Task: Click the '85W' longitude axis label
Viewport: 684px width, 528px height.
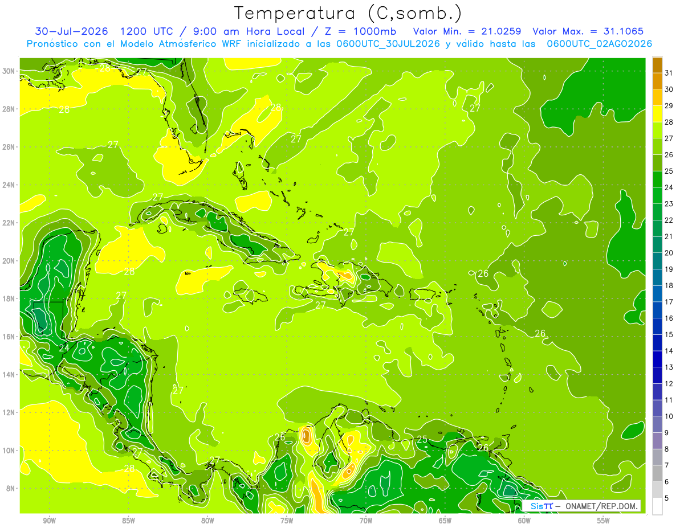Action: click(128, 521)
